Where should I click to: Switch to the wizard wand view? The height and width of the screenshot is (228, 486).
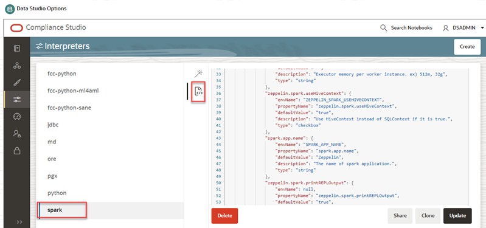click(198, 74)
